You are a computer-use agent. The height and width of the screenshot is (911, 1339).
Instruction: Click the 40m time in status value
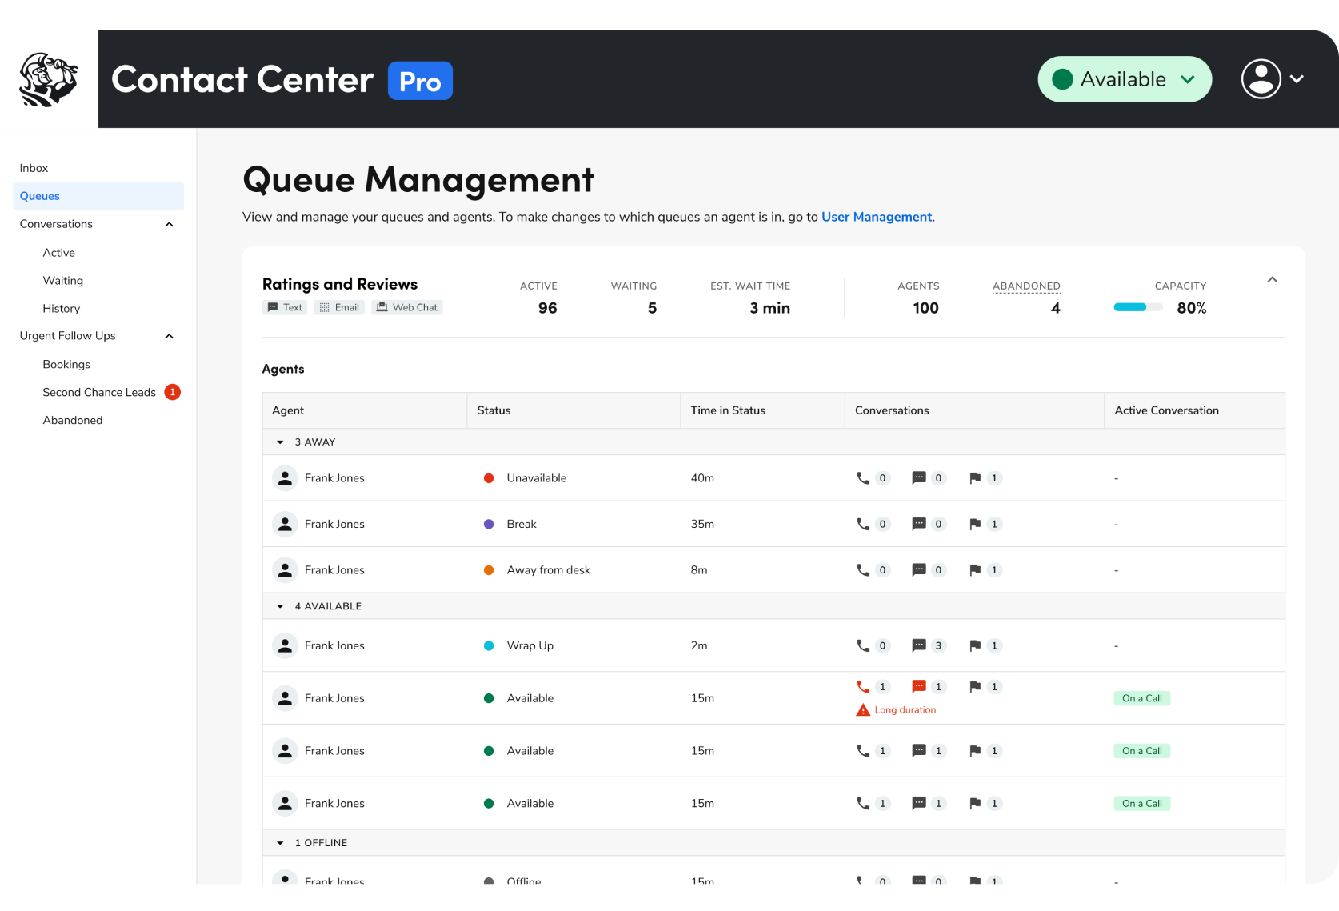(702, 478)
